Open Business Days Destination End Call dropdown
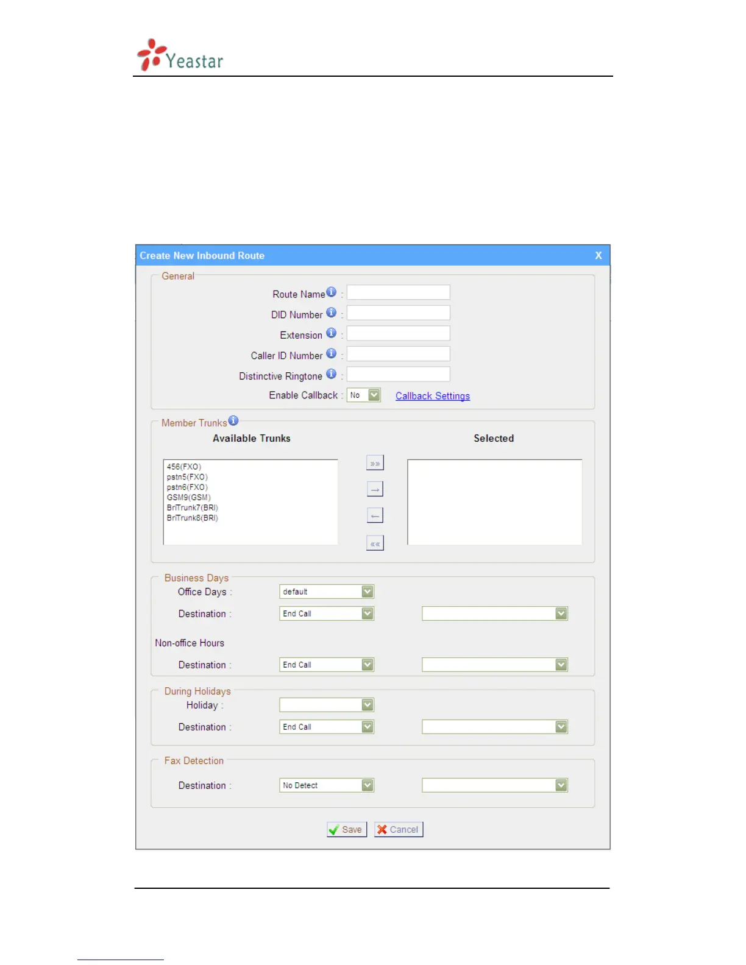Viewport: 746px width, 965px height. [327, 613]
